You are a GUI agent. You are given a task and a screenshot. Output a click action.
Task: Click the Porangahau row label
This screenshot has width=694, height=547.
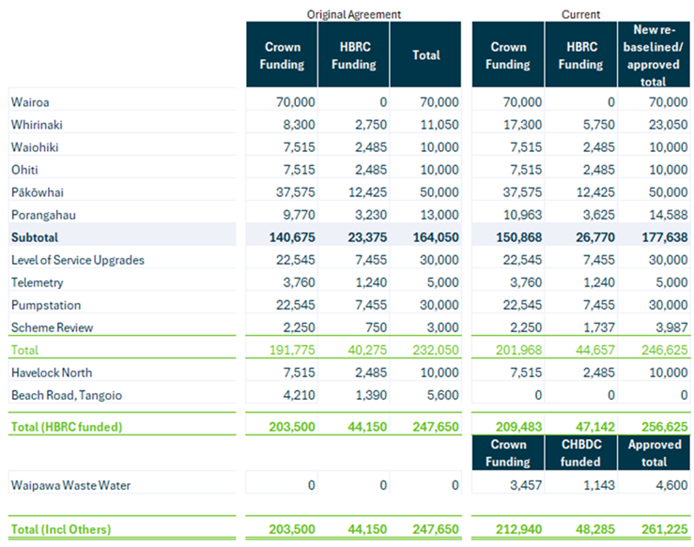click(x=46, y=214)
